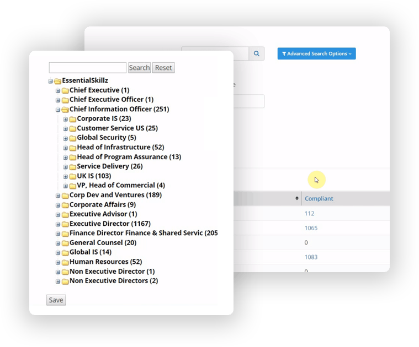
Task: Click sort arrows icon left of Compliant
Action: tap(296, 198)
